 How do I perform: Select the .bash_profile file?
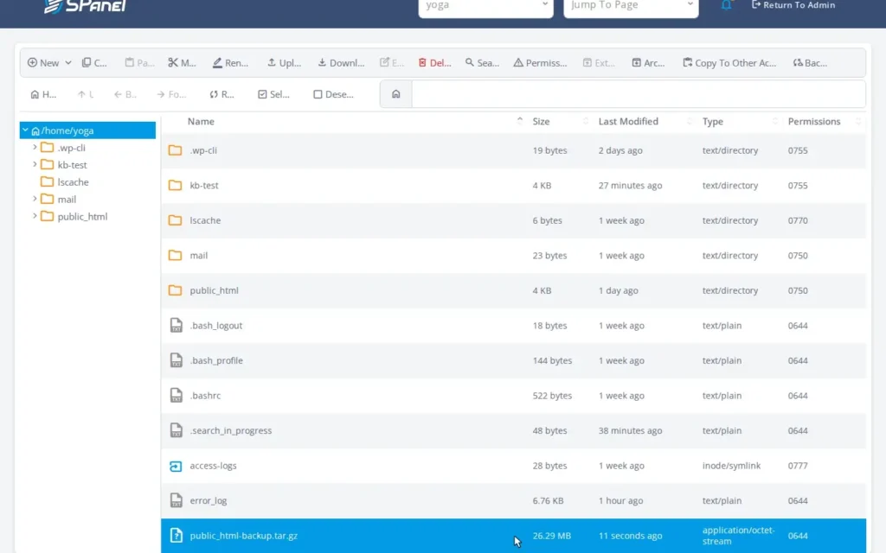[x=513, y=360]
